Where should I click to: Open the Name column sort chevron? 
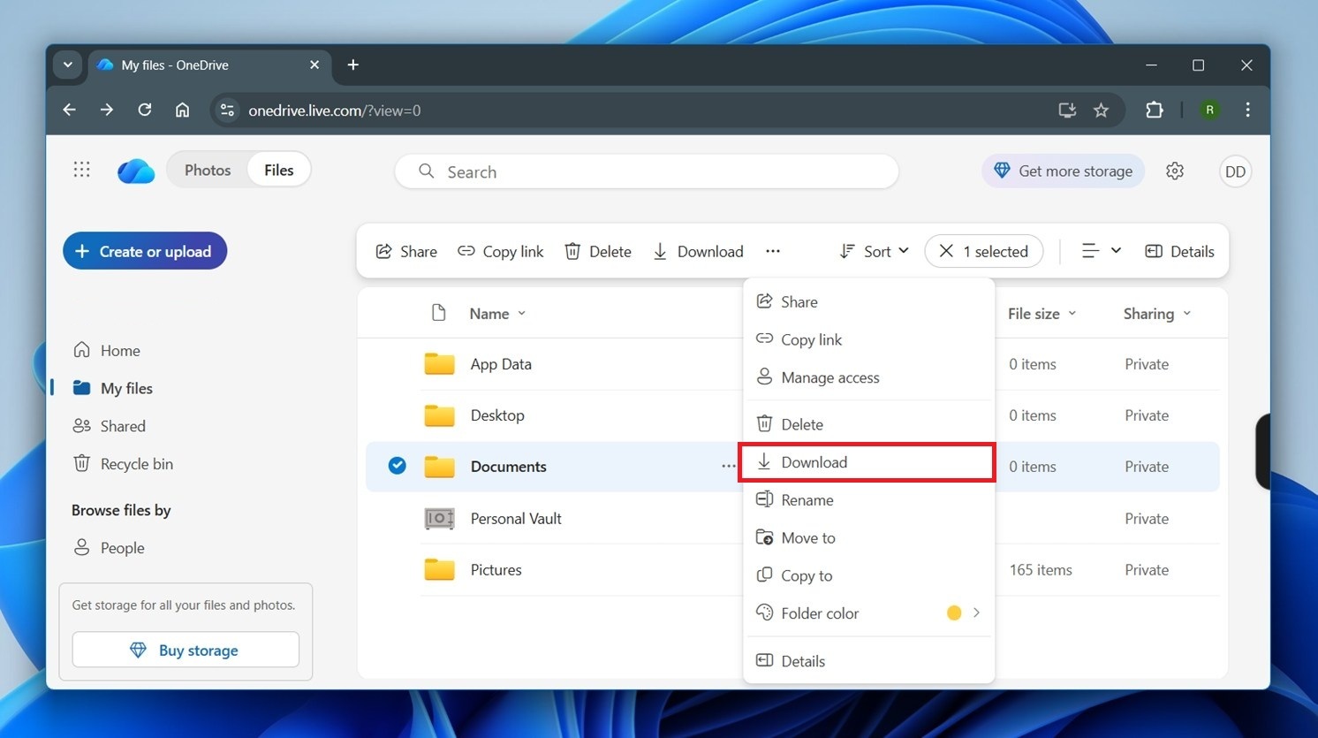[x=522, y=313]
